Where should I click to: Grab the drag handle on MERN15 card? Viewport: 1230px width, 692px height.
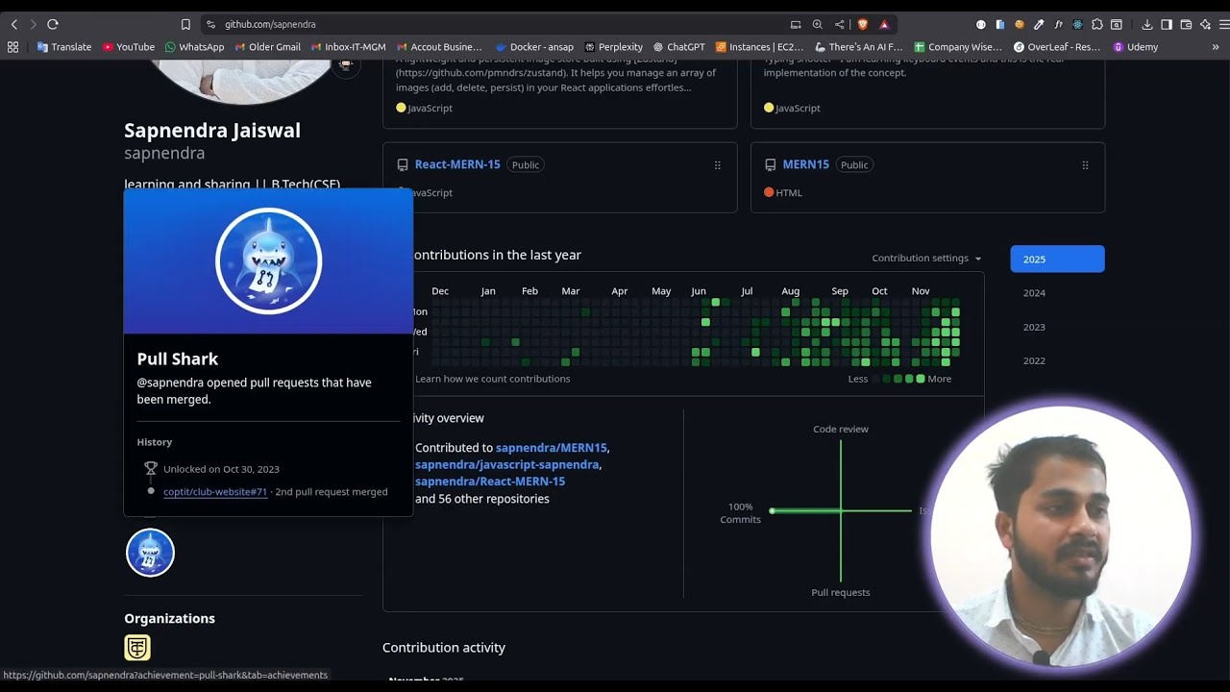(x=1085, y=165)
